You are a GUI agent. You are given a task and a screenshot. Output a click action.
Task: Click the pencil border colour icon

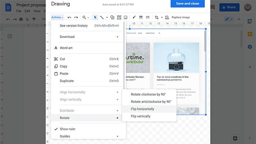click(x=134, y=17)
